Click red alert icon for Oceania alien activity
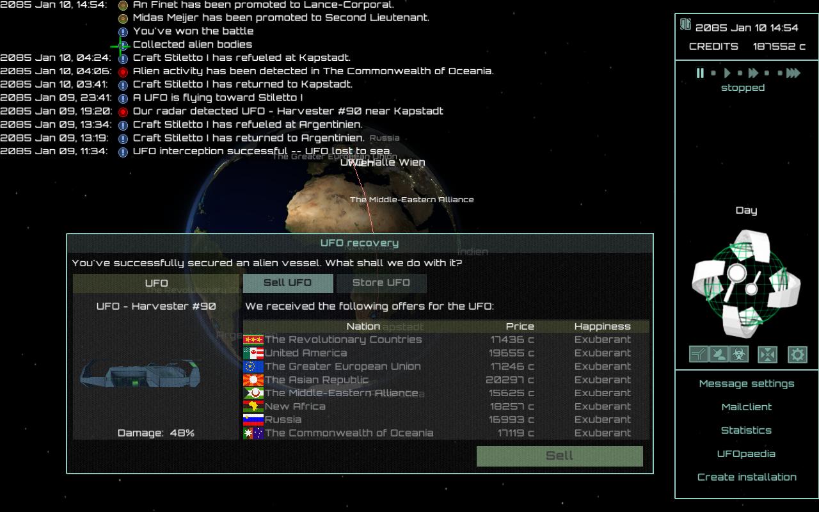This screenshot has width=819, height=512. coord(123,72)
